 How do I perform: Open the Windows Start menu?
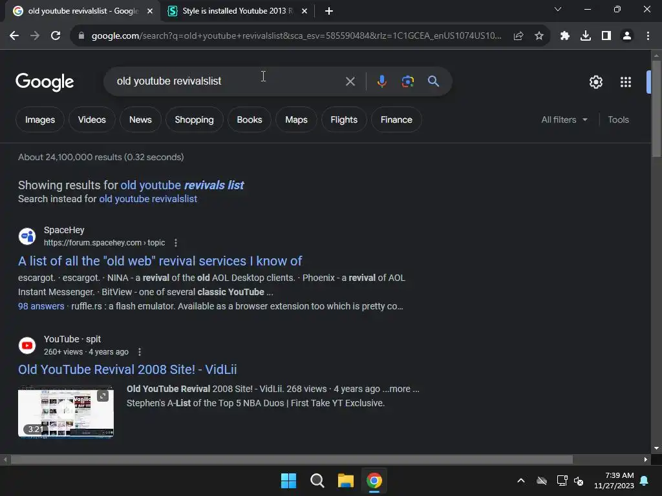click(289, 480)
